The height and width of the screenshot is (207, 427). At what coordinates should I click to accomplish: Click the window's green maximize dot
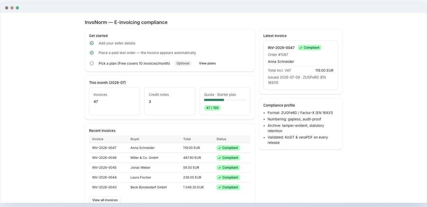click(x=17, y=7)
